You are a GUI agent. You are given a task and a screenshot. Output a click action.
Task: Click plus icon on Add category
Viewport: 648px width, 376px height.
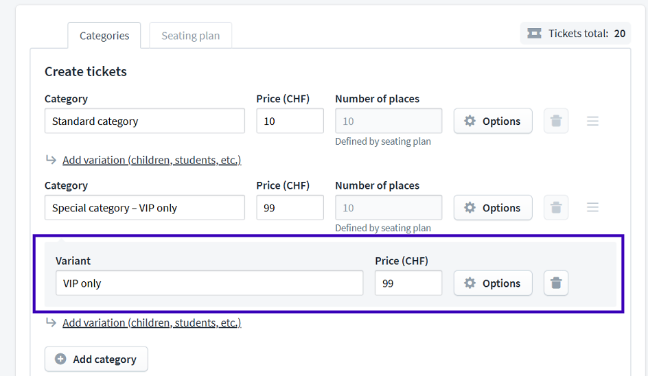(60, 359)
